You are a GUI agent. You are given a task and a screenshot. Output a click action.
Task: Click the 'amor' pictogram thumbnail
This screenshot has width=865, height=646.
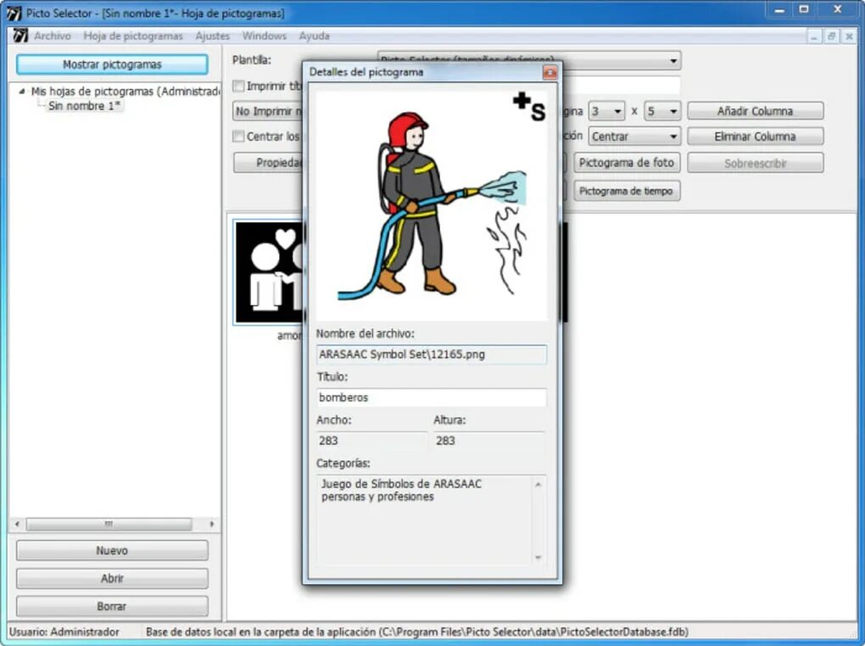click(269, 272)
